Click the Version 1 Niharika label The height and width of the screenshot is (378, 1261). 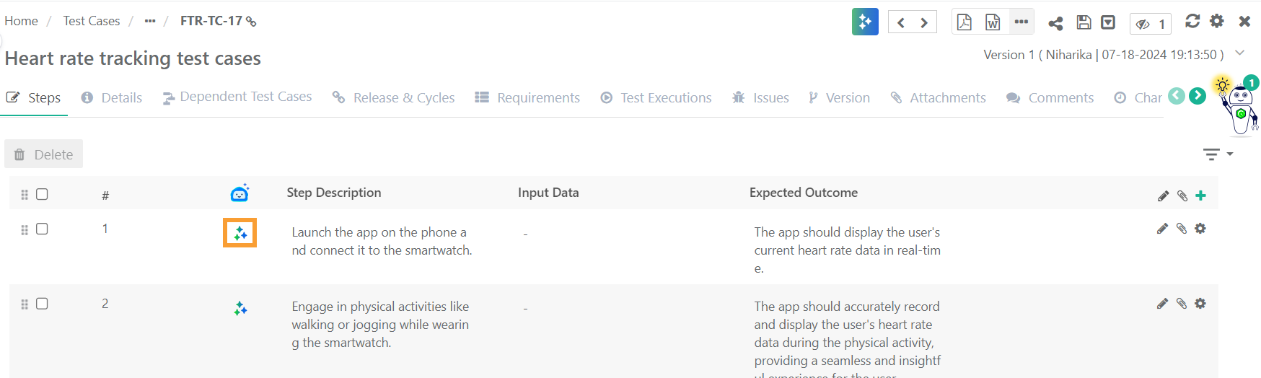(1104, 55)
